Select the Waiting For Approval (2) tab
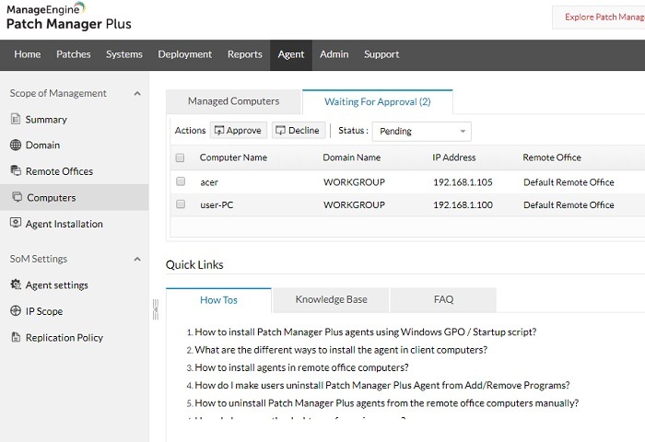Viewport: 645px width, 442px height. tap(377, 101)
